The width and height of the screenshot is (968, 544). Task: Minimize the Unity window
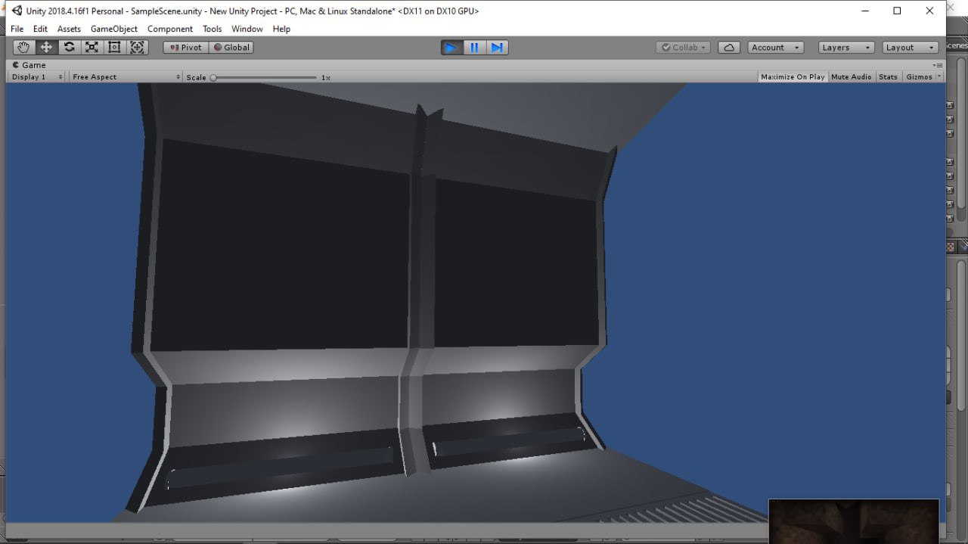(x=864, y=11)
